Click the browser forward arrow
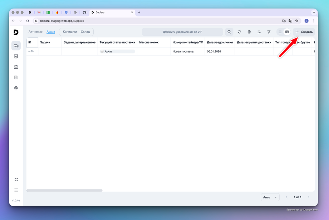Viewport: 329px width, 220px height. (x=20, y=21)
